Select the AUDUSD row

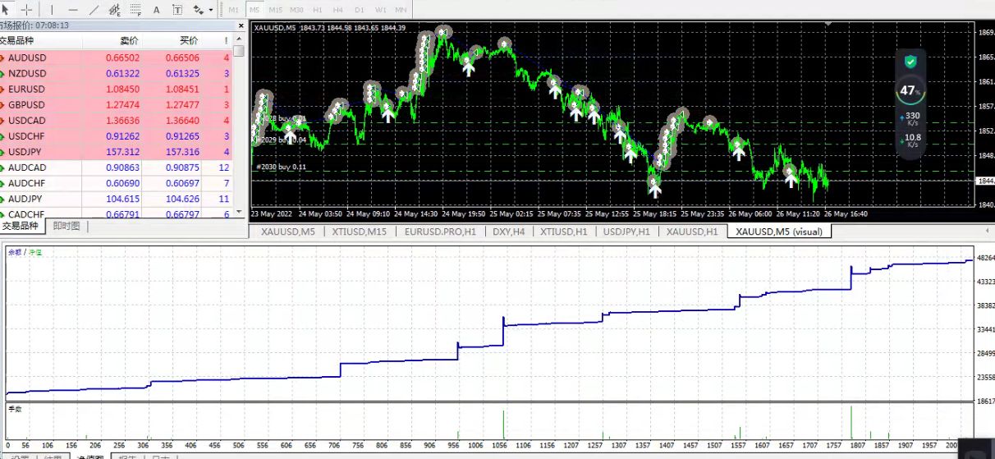[116, 57]
